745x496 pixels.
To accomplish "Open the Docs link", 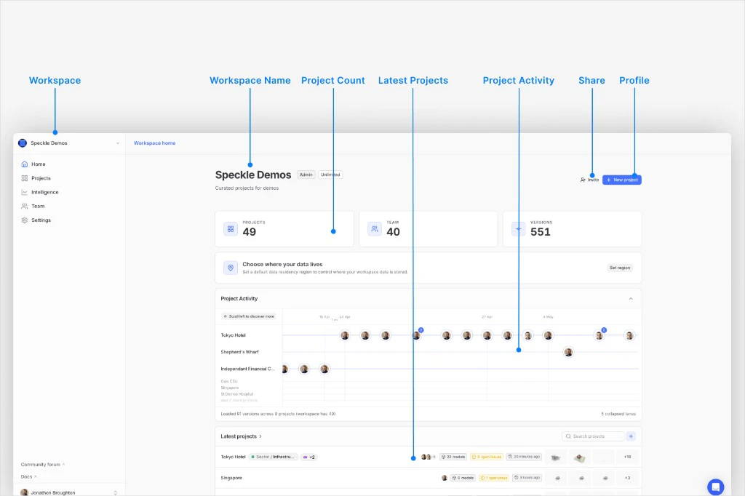I will 28,476.
